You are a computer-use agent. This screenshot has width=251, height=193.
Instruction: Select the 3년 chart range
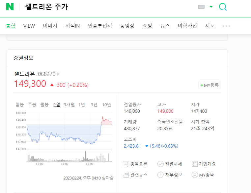(94, 105)
